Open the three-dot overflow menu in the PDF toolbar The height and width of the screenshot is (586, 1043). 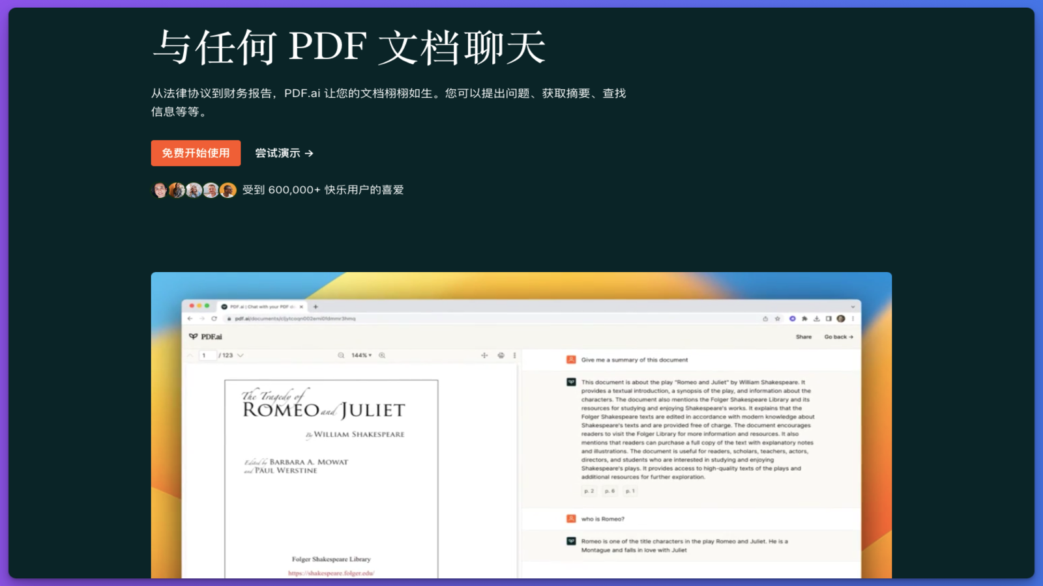[514, 355]
